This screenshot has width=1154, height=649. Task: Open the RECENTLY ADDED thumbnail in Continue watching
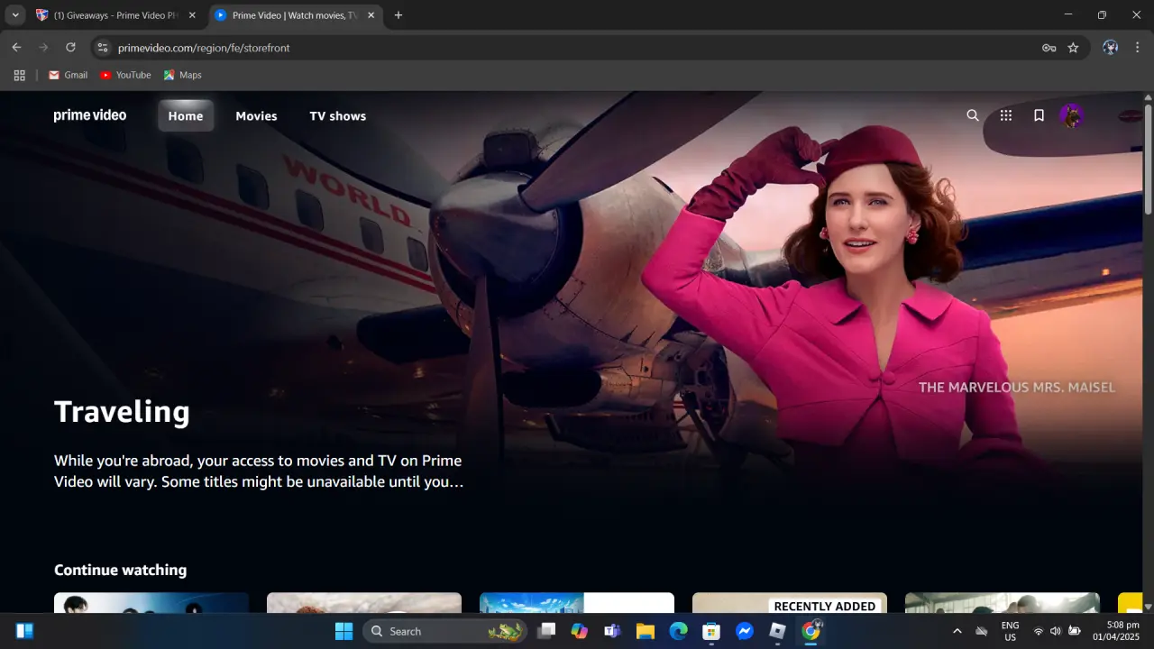[x=790, y=602]
